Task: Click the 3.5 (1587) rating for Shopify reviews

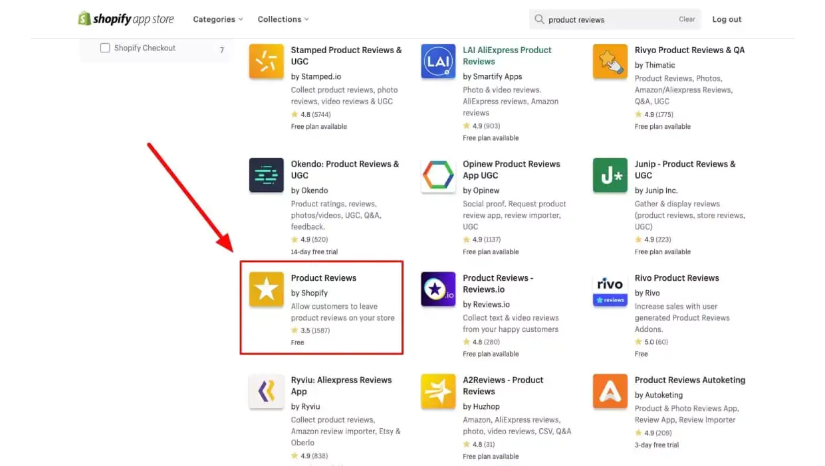Action: tap(310, 331)
